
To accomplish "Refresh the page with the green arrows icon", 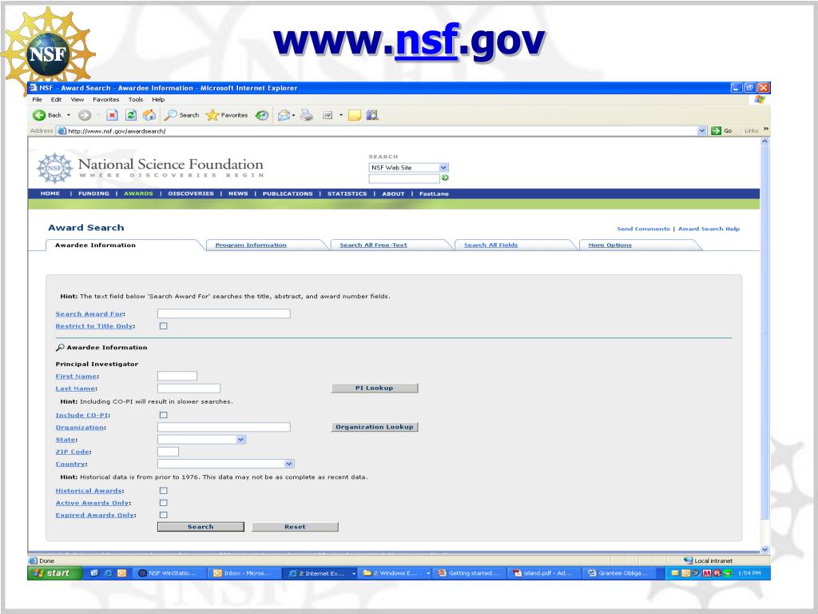I will (131, 115).
